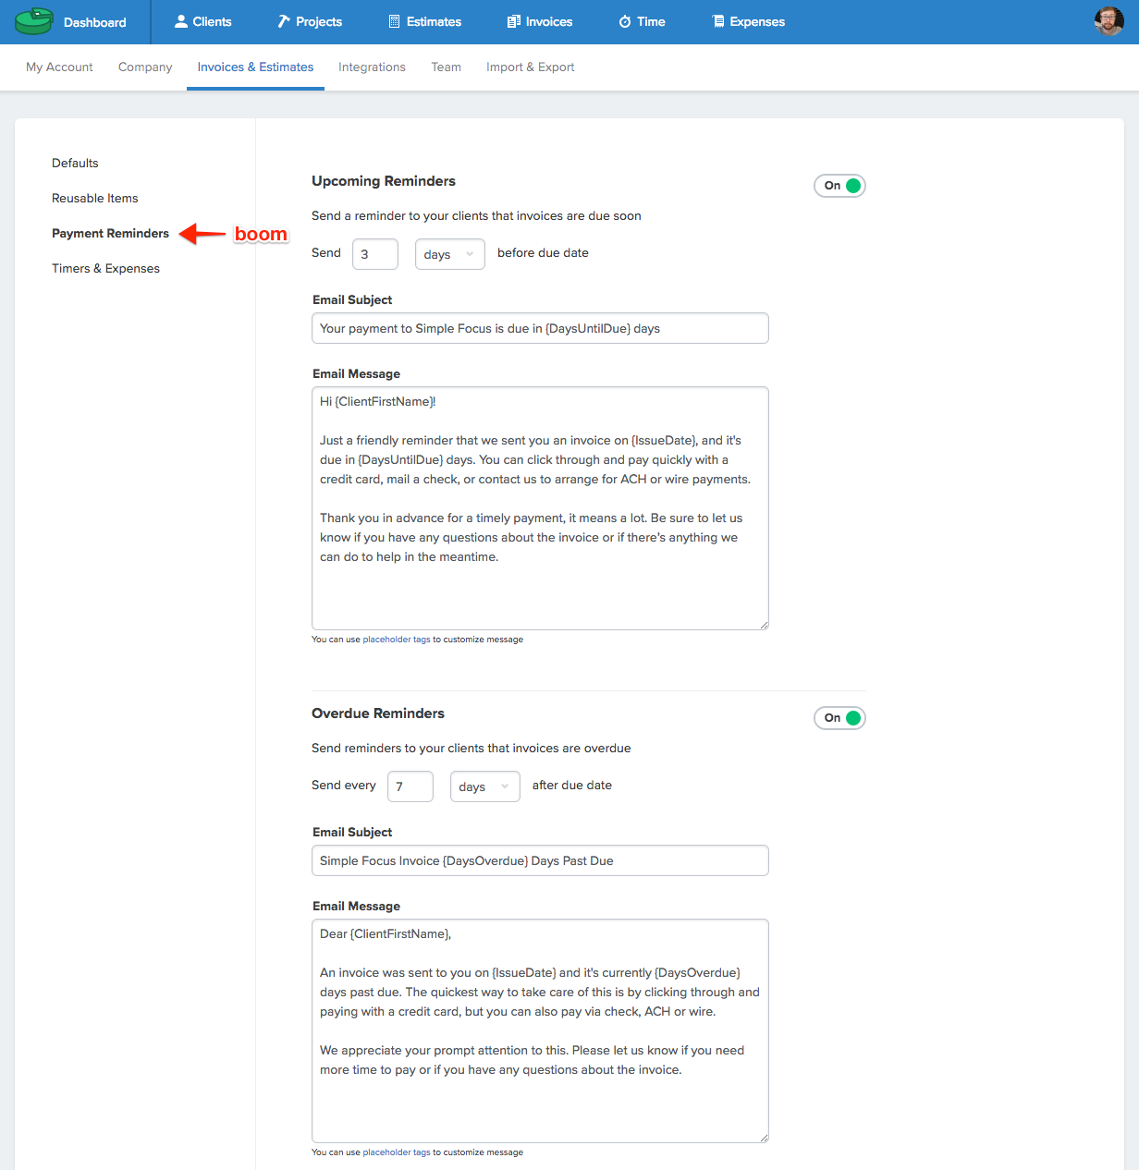Switch to the Integrations tab
1139x1170 pixels.
click(372, 67)
